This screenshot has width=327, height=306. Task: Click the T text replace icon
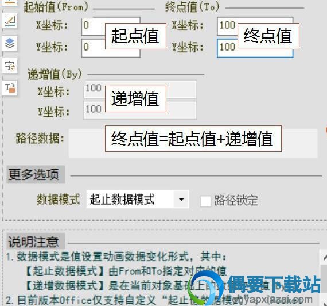(10, 88)
